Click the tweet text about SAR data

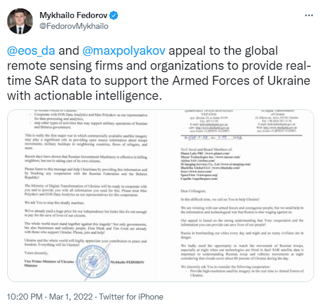coord(159,73)
